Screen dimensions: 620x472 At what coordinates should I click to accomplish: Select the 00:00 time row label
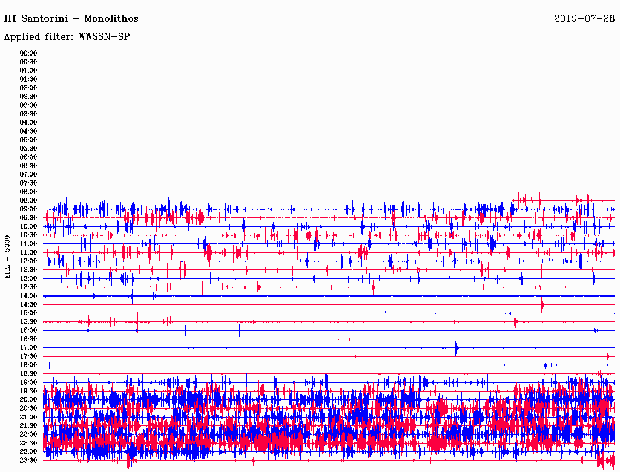point(28,53)
